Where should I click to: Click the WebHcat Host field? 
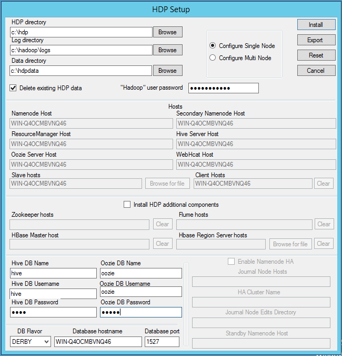pos(256,165)
